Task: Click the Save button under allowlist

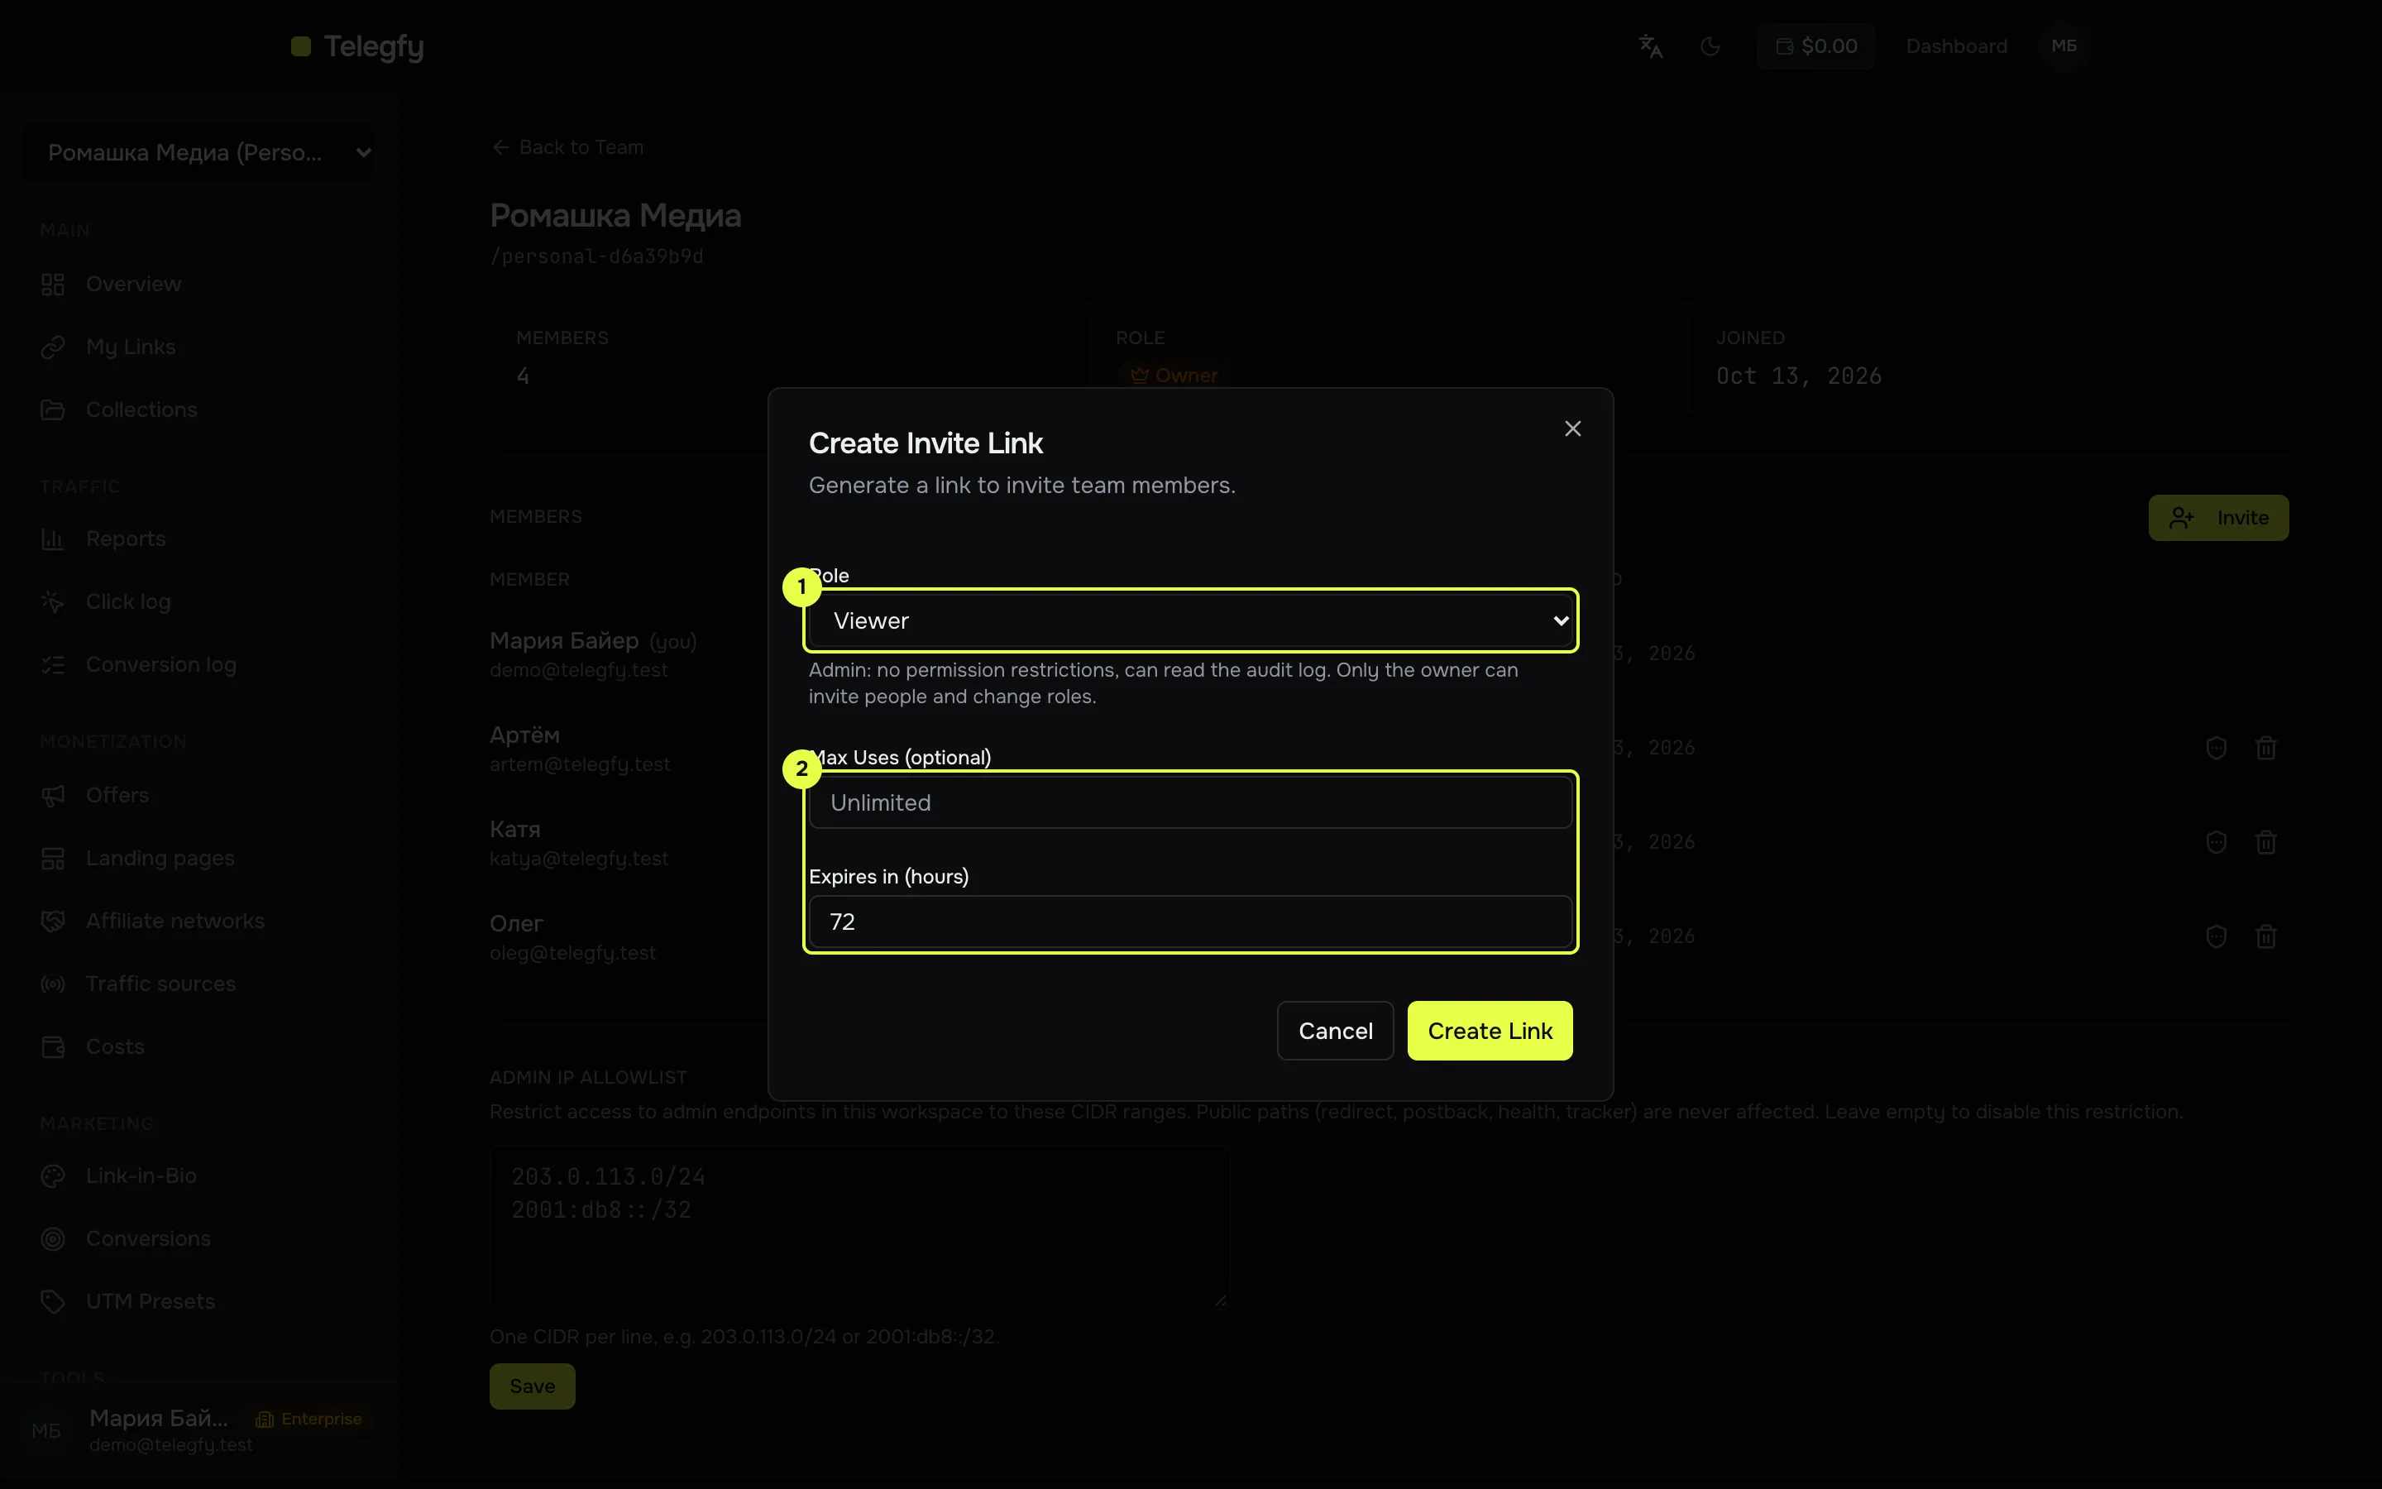Action: pos(532,1386)
